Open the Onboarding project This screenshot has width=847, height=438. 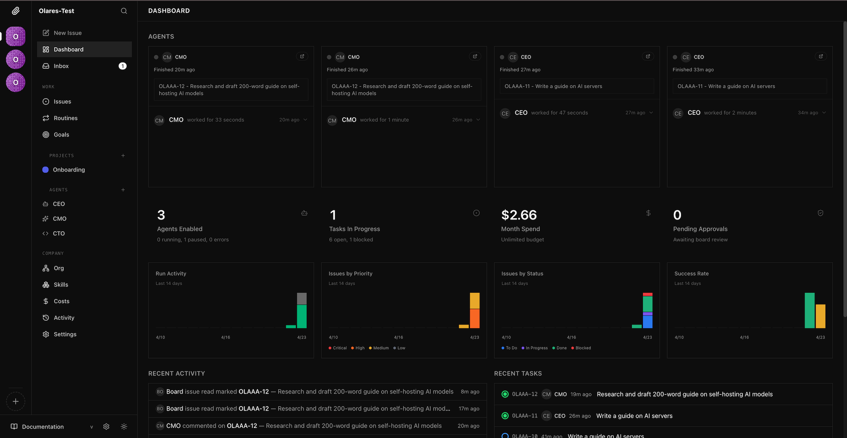(x=69, y=169)
